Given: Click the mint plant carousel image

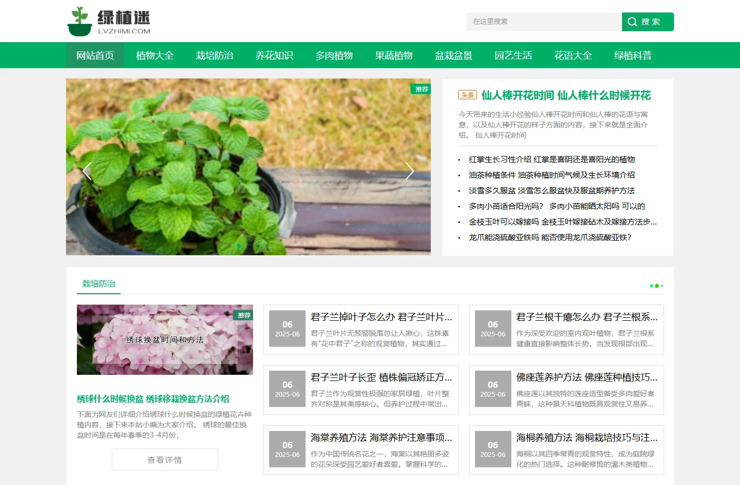Looking at the screenshot, I should tap(248, 167).
